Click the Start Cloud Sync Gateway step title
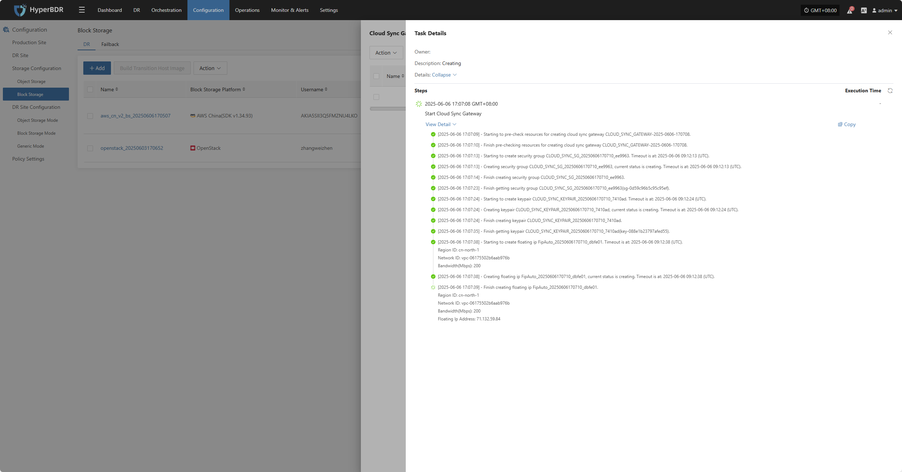This screenshot has height=472, width=902. tap(453, 114)
